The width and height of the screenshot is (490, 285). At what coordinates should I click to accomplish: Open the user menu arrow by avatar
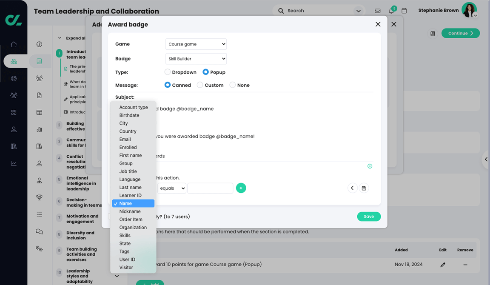pyautogui.click(x=475, y=15)
